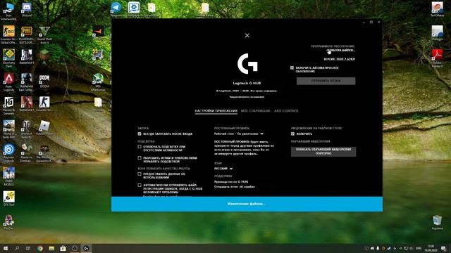Open the Geometry Dash desktop shortcut
Image resolution: width=451 pixels, height=253 pixels.
click(x=9, y=58)
